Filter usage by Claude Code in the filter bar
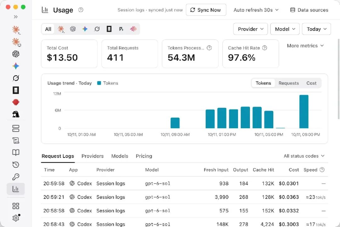 (x=61, y=29)
